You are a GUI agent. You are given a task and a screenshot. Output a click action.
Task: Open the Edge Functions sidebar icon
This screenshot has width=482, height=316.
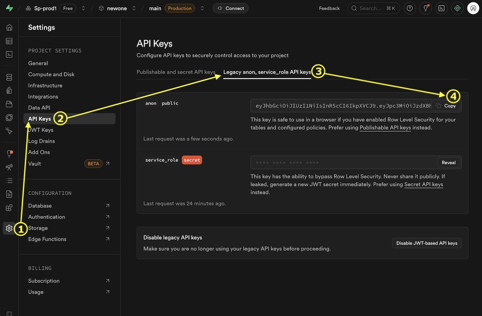9,117
